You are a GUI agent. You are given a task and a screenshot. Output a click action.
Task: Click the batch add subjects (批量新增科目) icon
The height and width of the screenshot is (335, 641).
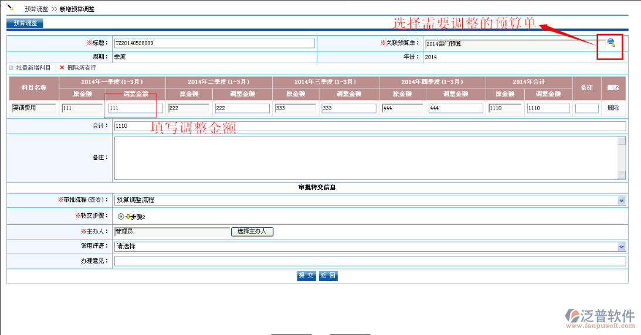11,68
